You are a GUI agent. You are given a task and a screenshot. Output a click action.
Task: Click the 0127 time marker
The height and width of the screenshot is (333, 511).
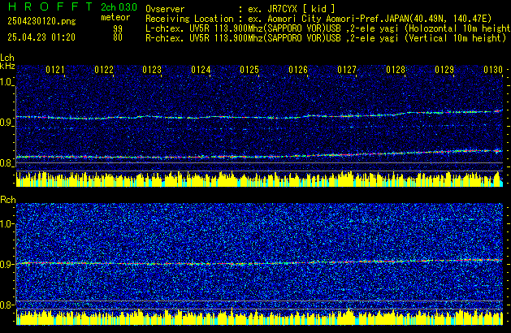(x=347, y=70)
